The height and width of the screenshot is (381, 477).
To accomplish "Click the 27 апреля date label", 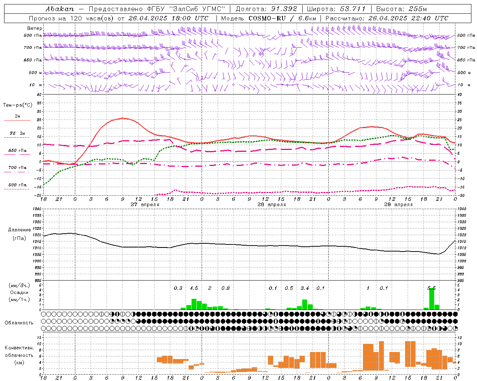I will pyautogui.click(x=145, y=205).
